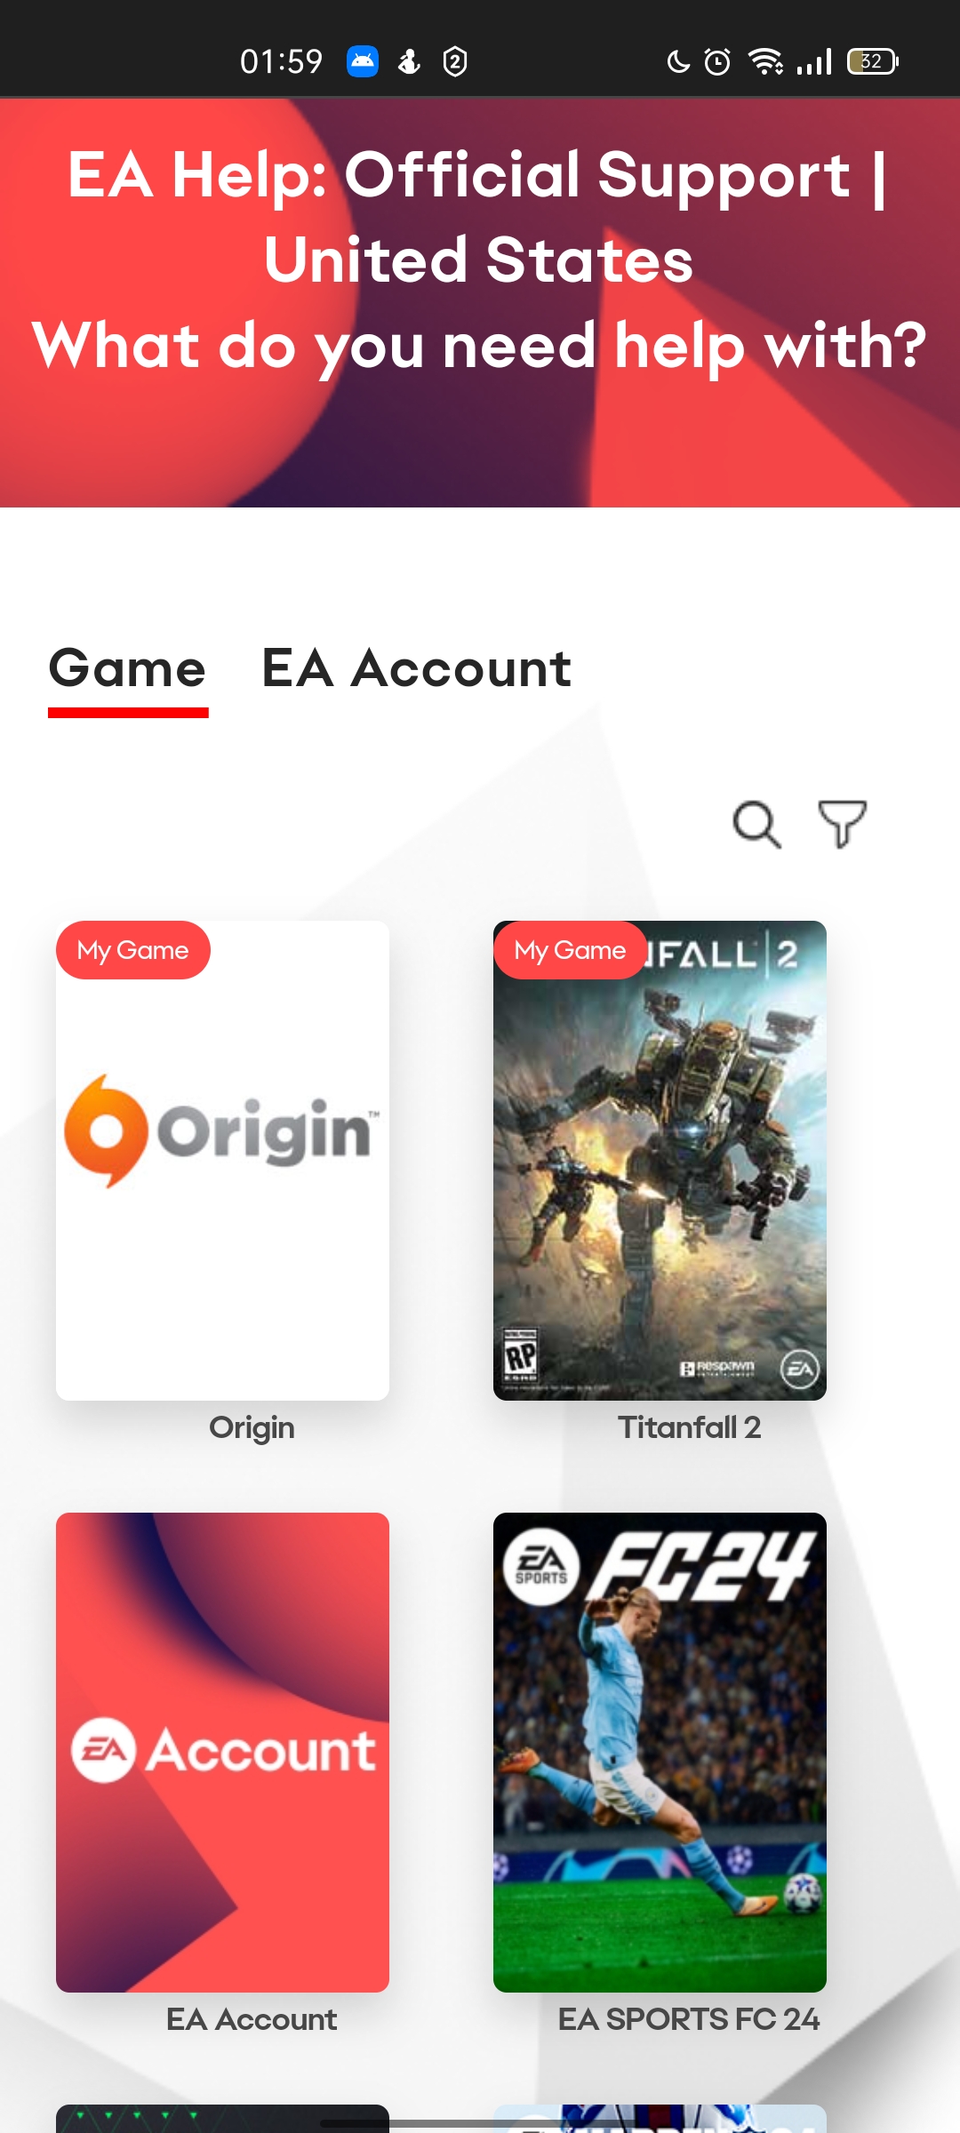Open the FC24 cover art thumbnail
The image size is (960, 2133).
pyautogui.click(x=660, y=1753)
